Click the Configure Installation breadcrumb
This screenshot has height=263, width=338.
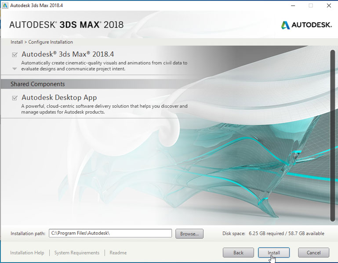click(51, 42)
